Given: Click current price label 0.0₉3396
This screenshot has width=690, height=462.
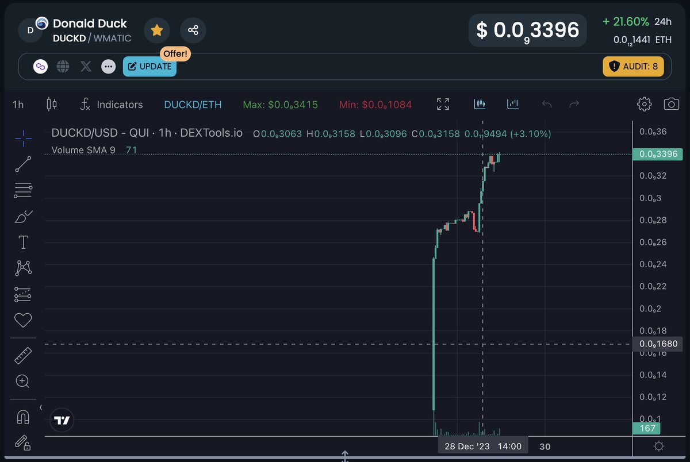Looking at the screenshot, I should (x=657, y=154).
